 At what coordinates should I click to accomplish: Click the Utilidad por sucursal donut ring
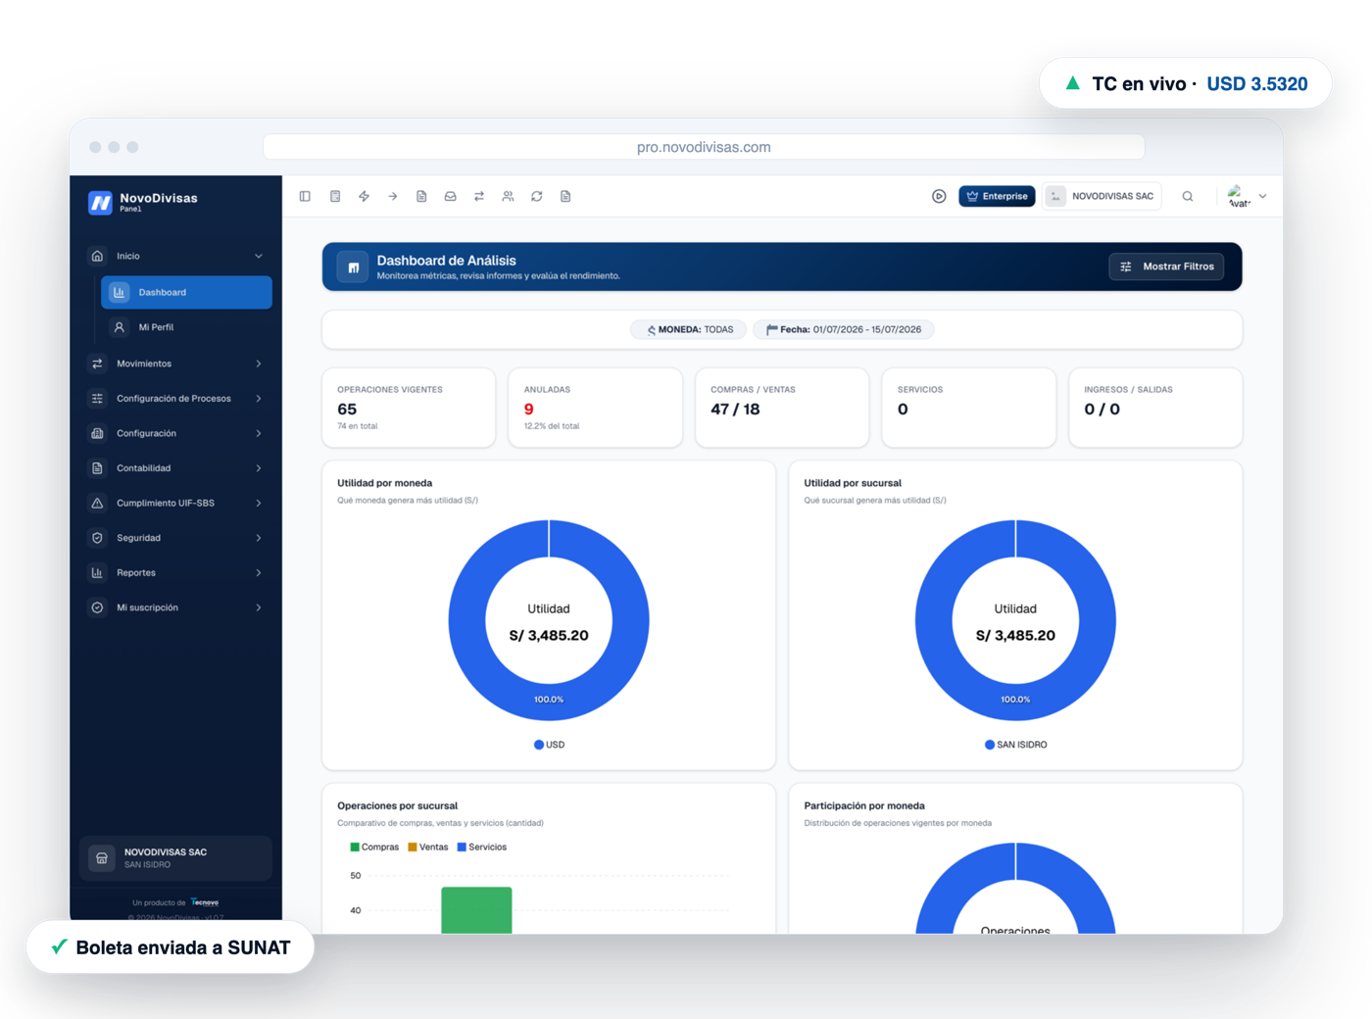933,621
